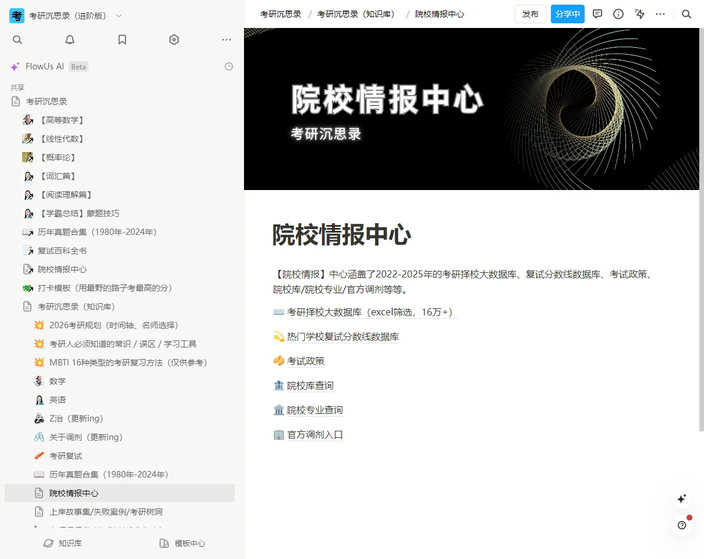The height and width of the screenshot is (559, 704).
Task: Click page icon of 考研沉思录 root
Action: pyautogui.click(x=16, y=101)
